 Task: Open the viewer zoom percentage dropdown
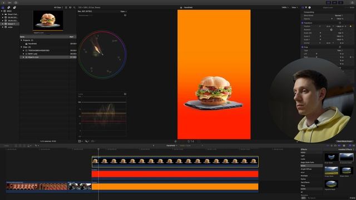click(285, 7)
